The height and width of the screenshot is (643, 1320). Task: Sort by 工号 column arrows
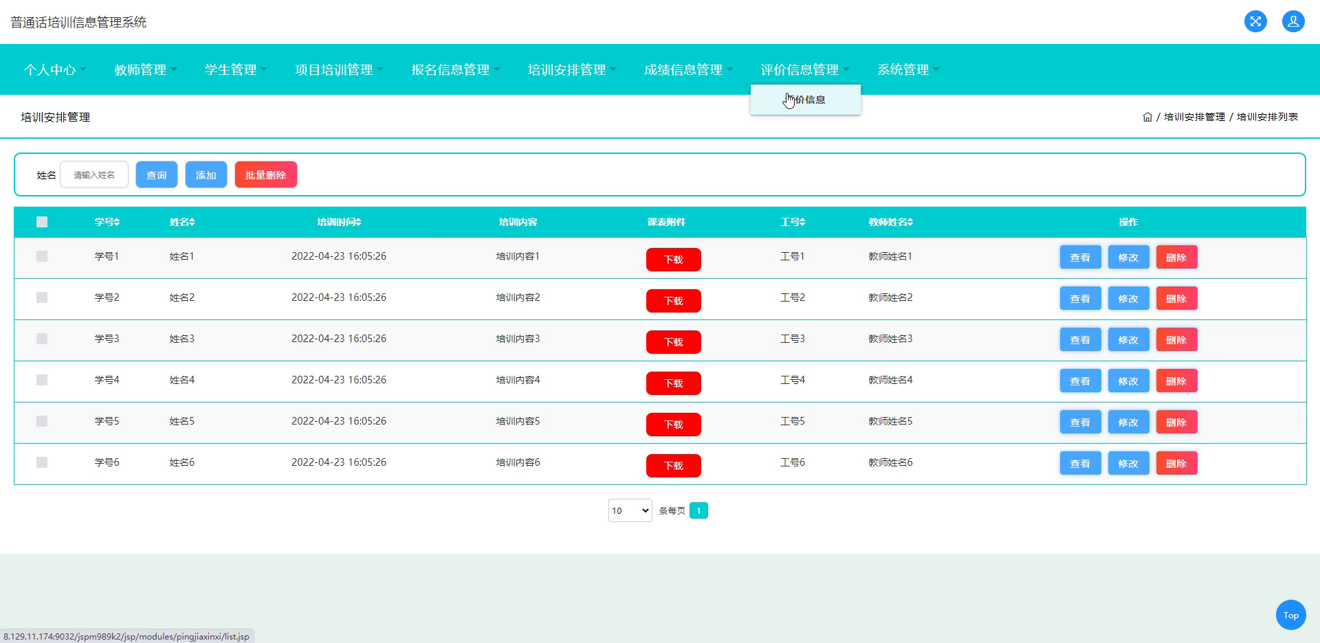pos(802,222)
